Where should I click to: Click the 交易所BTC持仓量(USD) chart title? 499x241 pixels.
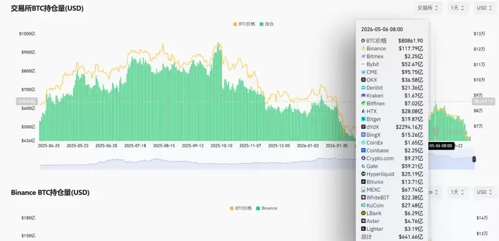tap(47, 8)
